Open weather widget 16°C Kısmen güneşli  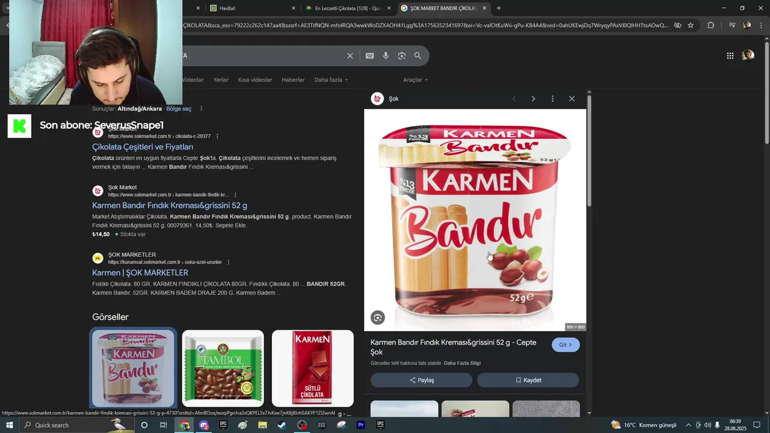644,425
